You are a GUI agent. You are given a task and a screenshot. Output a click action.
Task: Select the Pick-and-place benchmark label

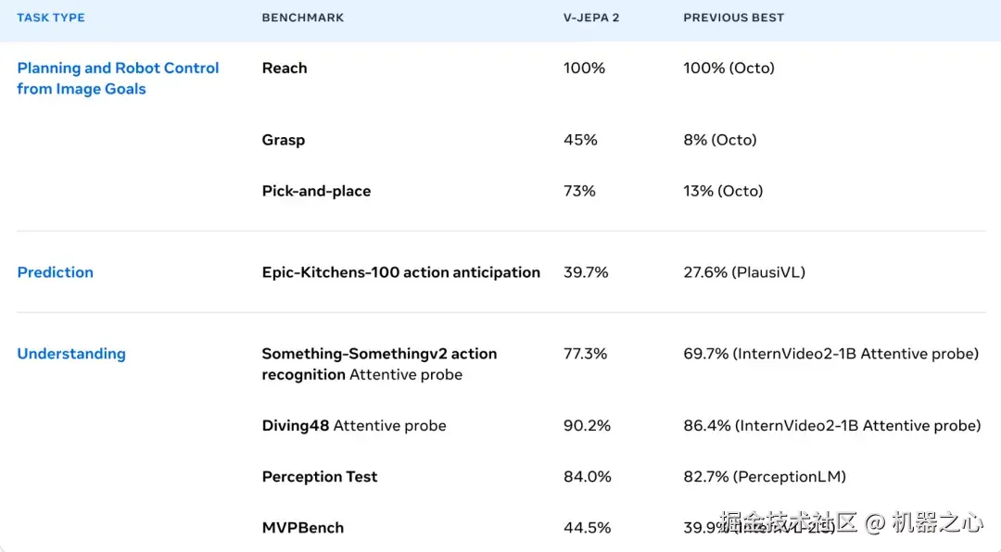click(x=316, y=191)
